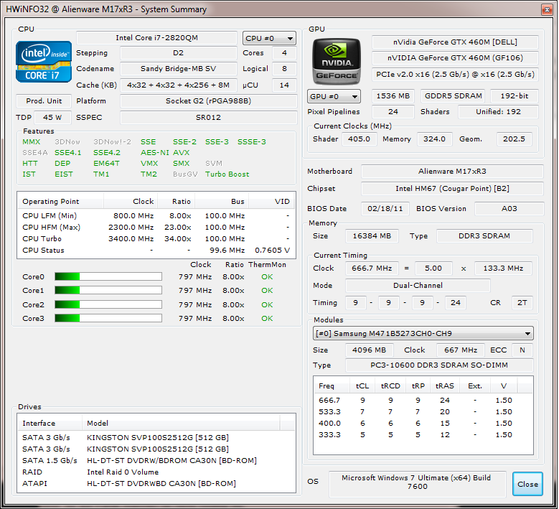Click the DDR3 SDRAM memory type field
Viewport: 559px width, 509px height.
click(x=484, y=235)
